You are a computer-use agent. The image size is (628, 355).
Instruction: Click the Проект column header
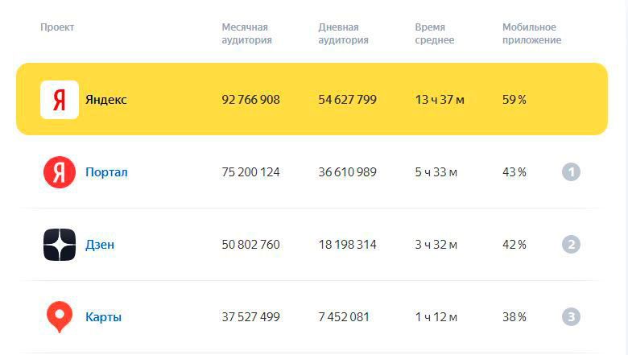pos(57,27)
